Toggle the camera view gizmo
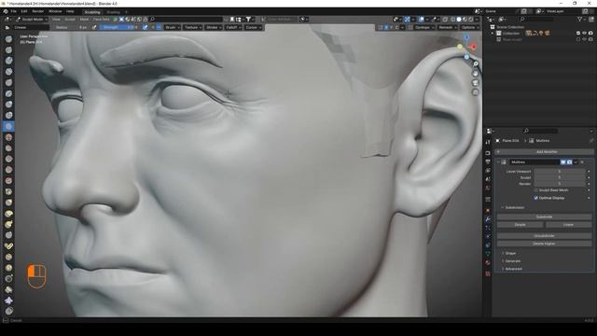This screenshot has width=597, height=336. pos(475,83)
